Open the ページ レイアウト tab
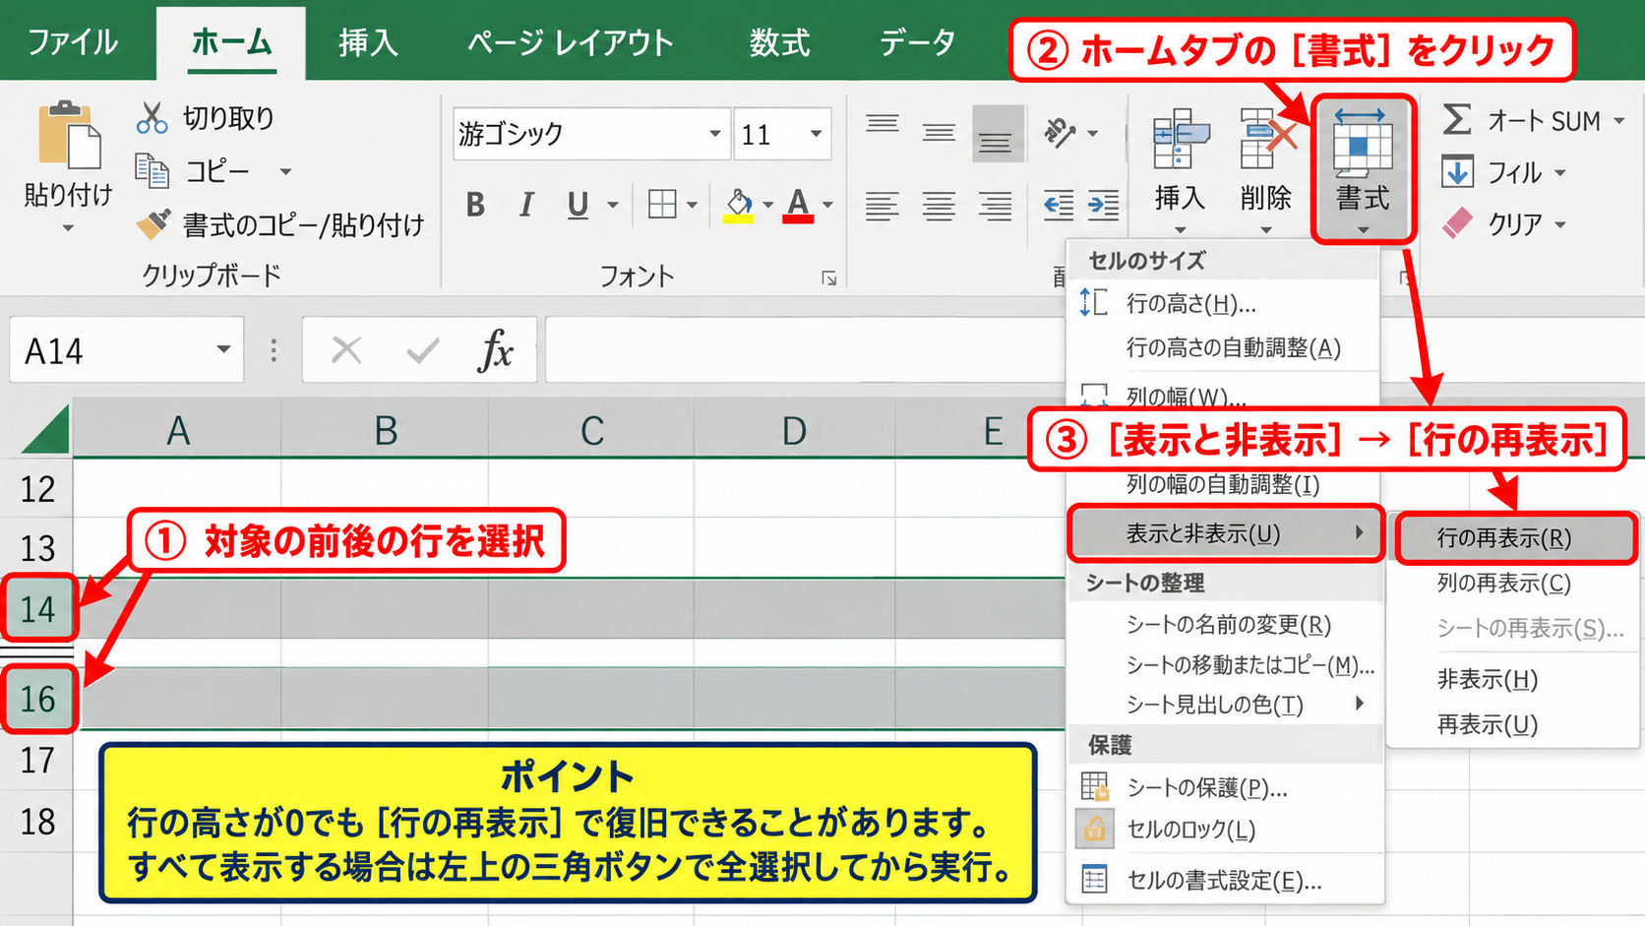 coord(571,42)
